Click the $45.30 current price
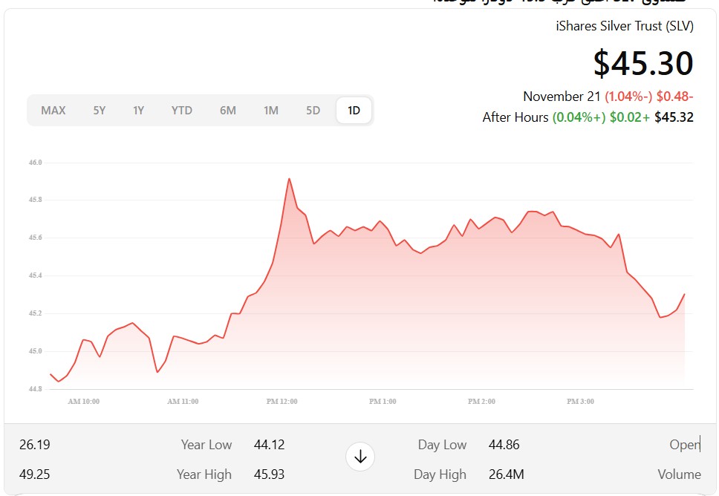This screenshot has width=719, height=496. pos(643,63)
